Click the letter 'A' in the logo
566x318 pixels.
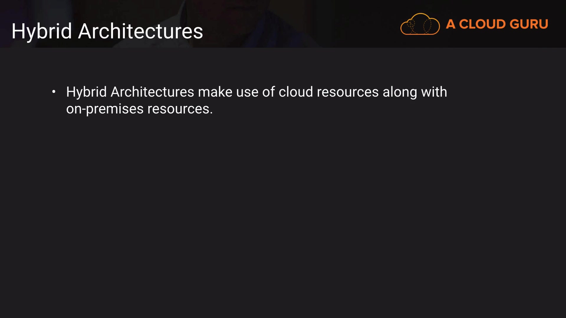[x=450, y=24]
